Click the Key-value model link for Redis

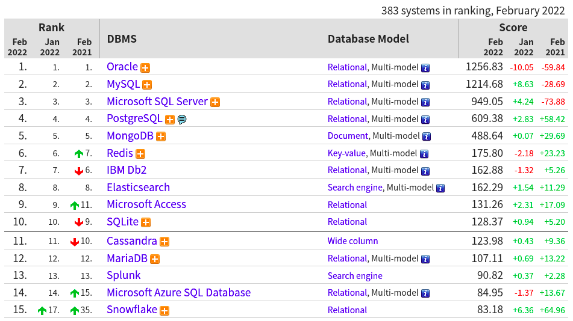[346, 153]
